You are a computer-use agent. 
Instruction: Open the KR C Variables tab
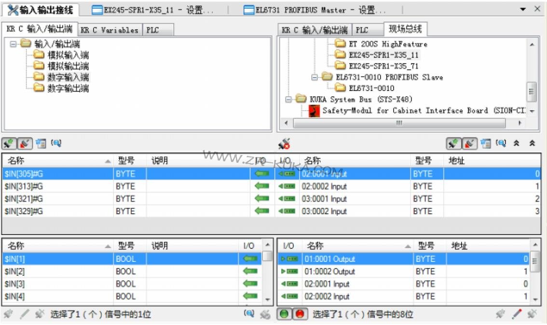coord(109,30)
